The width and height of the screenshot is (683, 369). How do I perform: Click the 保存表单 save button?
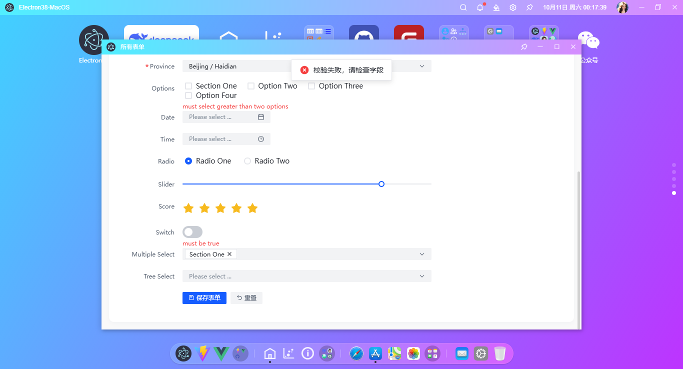point(204,297)
